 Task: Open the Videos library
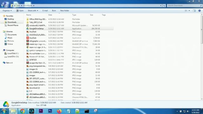click(x=10, y=44)
